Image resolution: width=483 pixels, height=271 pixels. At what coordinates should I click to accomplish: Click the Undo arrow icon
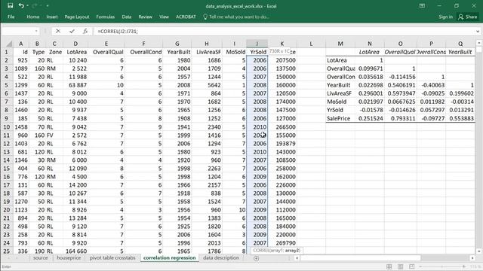pos(21,5)
